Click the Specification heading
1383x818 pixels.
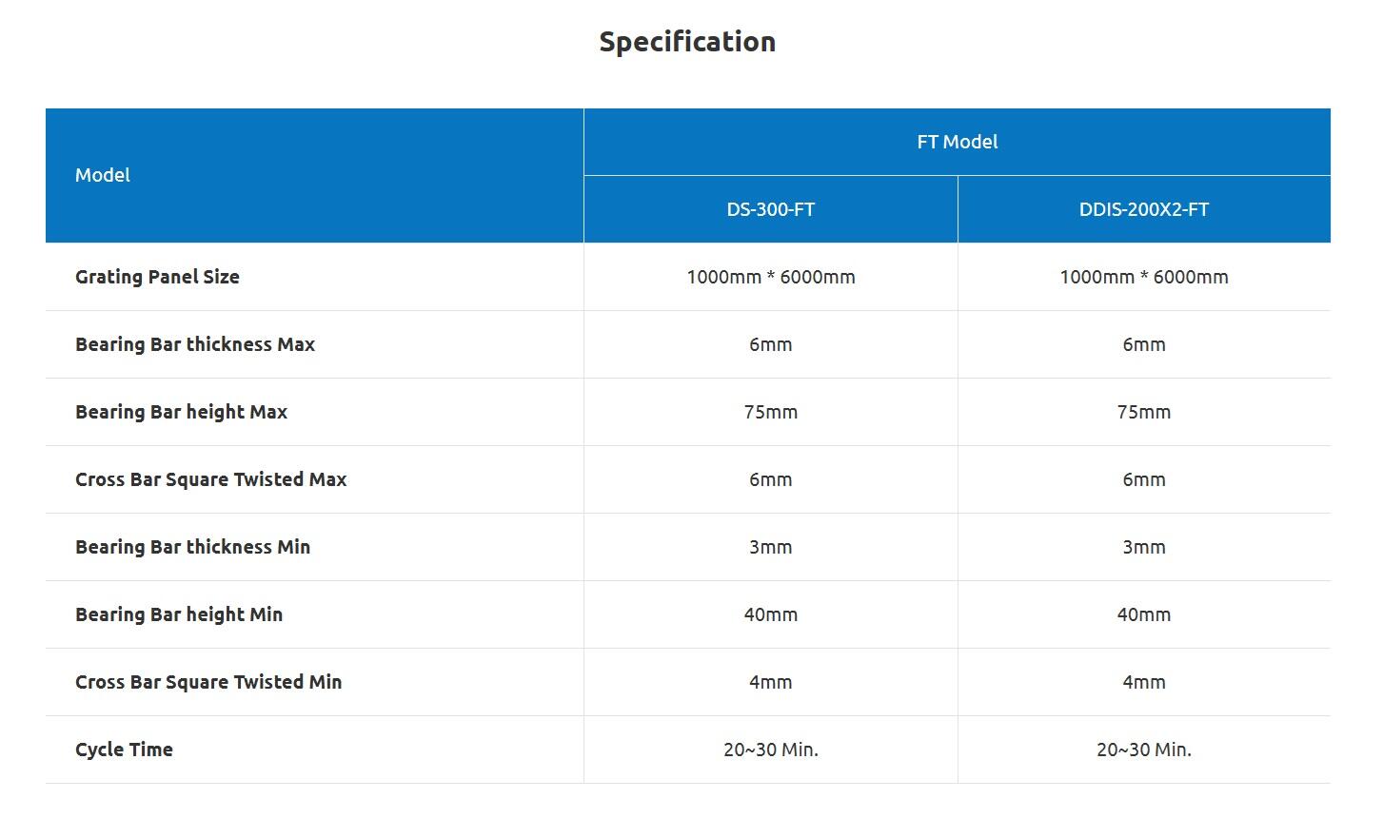click(x=687, y=42)
